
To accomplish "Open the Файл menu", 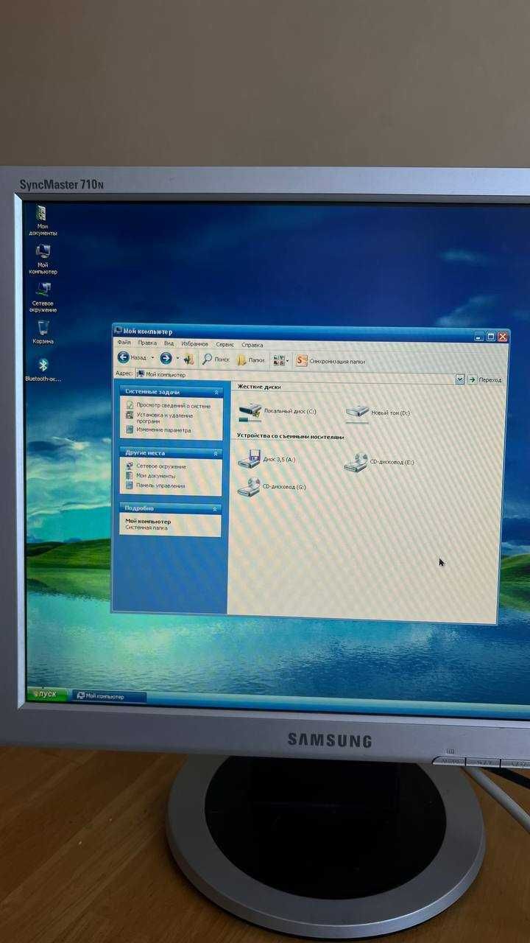I will tap(124, 343).
